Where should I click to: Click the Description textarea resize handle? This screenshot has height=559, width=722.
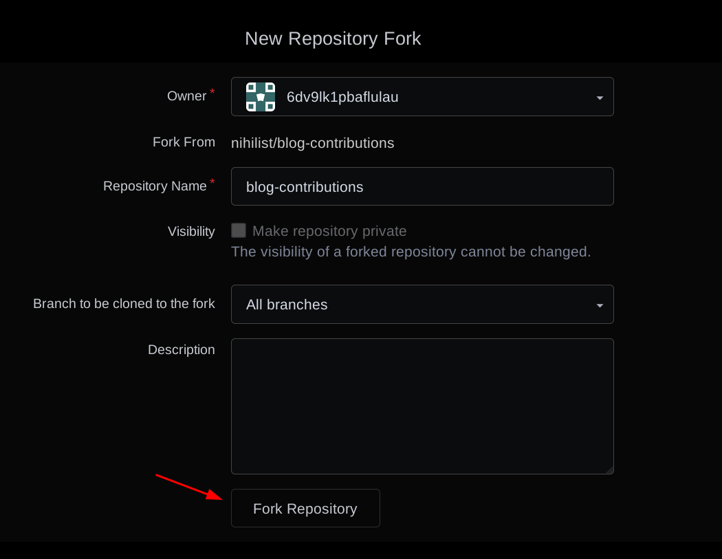(x=610, y=470)
